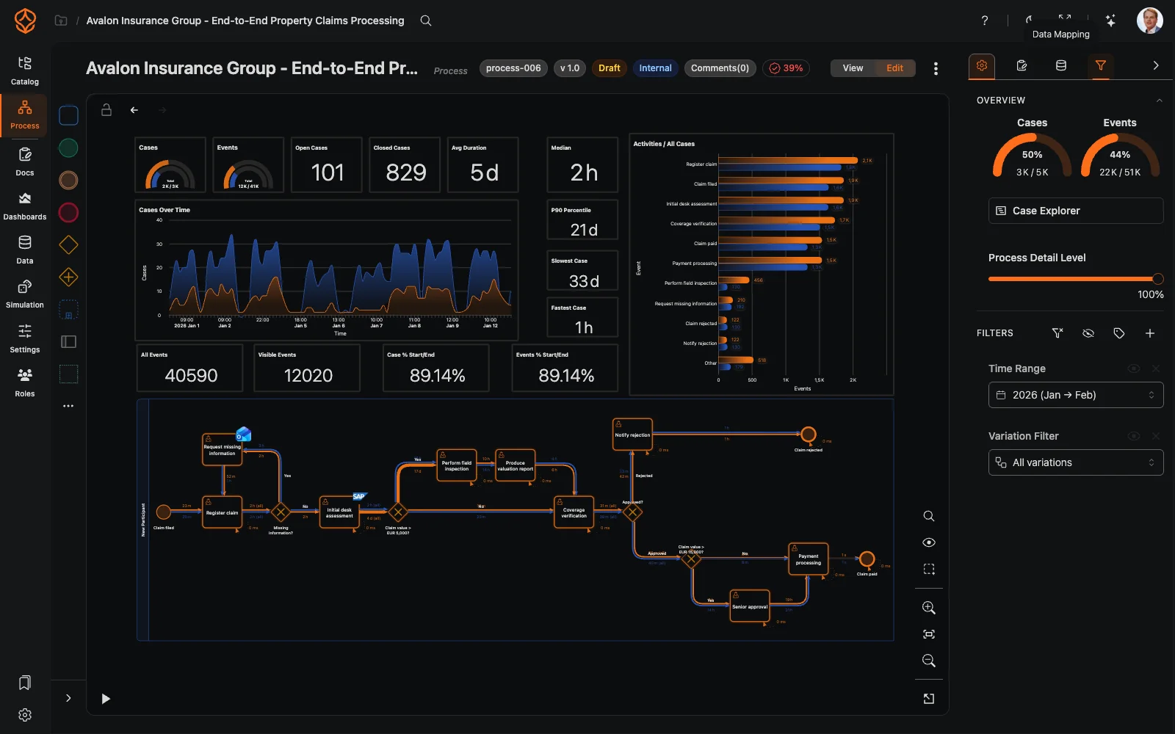Activate the marquee selection tool
Image resolution: width=1175 pixels, height=734 pixels.
point(929,569)
